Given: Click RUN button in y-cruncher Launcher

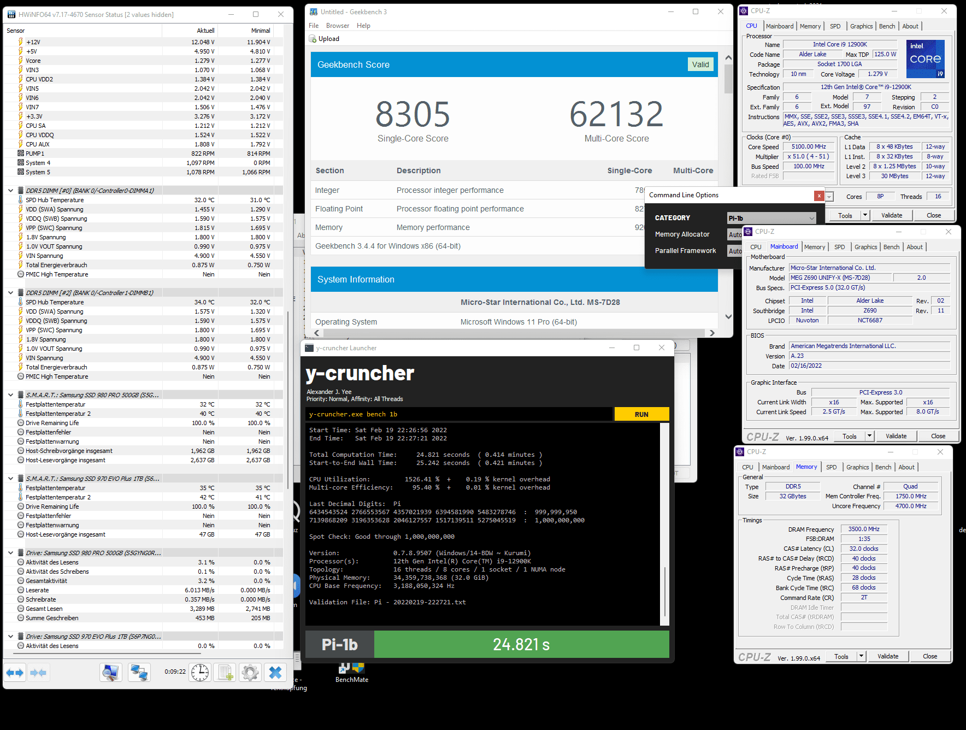Looking at the screenshot, I should click(641, 414).
